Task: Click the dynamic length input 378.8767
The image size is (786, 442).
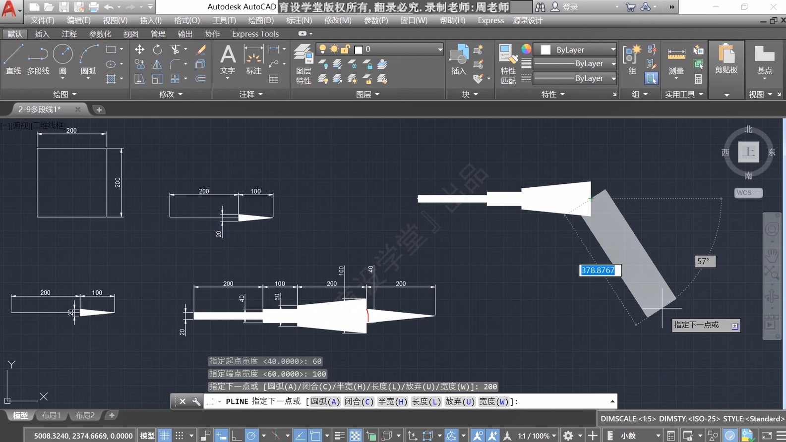Action: click(601, 270)
